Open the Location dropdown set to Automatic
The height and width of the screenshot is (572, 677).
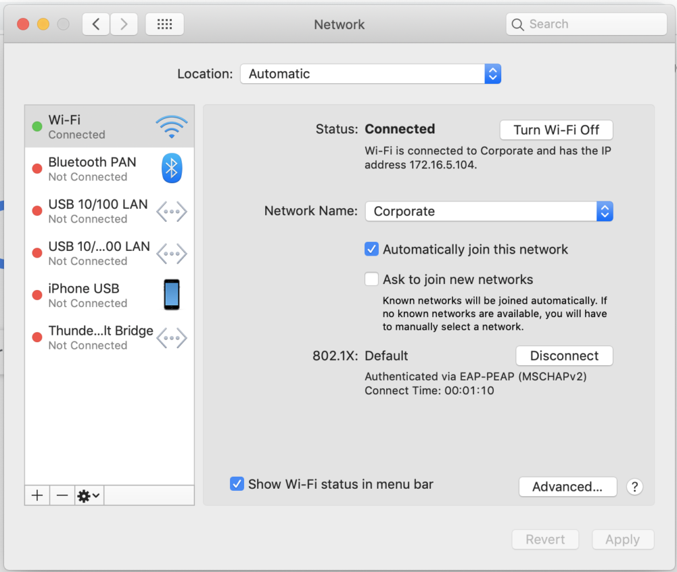(370, 74)
